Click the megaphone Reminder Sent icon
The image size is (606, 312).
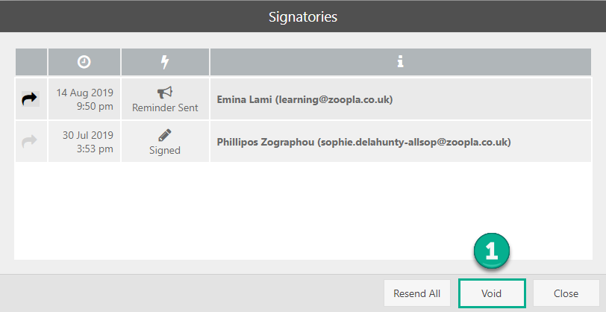pyautogui.click(x=165, y=93)
